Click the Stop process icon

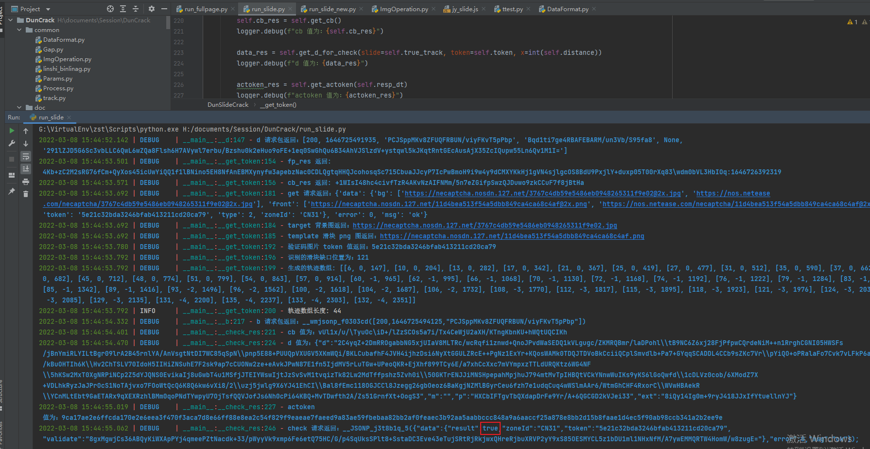pyautogui.click(x=12, y=159)
